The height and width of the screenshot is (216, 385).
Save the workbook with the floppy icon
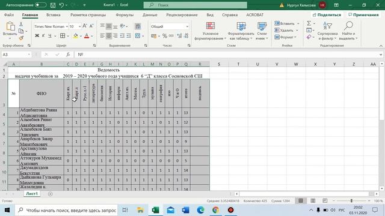coord(52,5)
